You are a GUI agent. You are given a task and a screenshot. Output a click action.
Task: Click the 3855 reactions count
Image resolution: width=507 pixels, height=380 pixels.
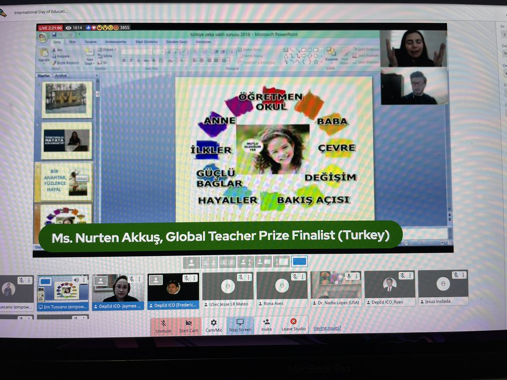(125, 27)
